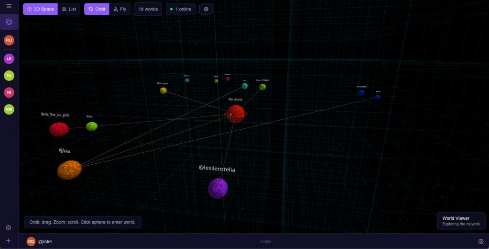Open the hamburger menu in sidebar
Image resolution: width=489 pixels, height=249 pixels.
coord(9,6)
